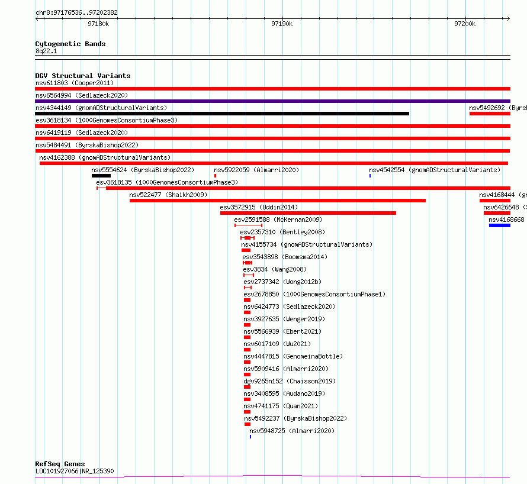The width and height of the screenshot is (527, 484).
Task: Select the black nsv5554624 variant bar
Action: (x=101, y=176)
